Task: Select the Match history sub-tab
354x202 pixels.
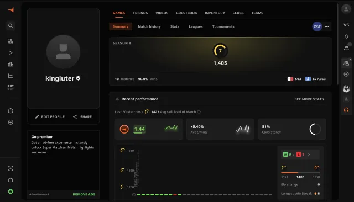Action: [149, 26]
